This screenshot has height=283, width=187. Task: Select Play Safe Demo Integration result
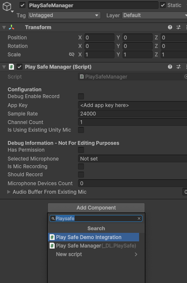point(93,237)
